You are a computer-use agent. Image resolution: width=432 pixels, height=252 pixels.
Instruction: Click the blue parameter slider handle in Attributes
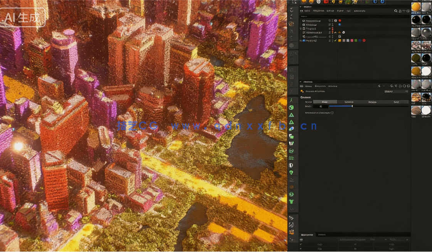coord(352,106)
